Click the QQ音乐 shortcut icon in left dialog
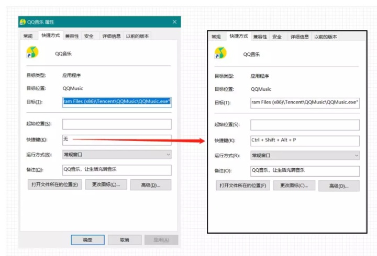The image size is (377, 256). [x=32, y=52]
